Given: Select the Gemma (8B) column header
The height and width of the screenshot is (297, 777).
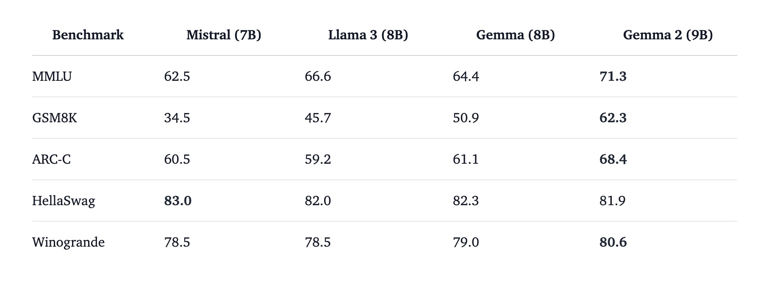Looking at the screenshot, I should (516, 35).
